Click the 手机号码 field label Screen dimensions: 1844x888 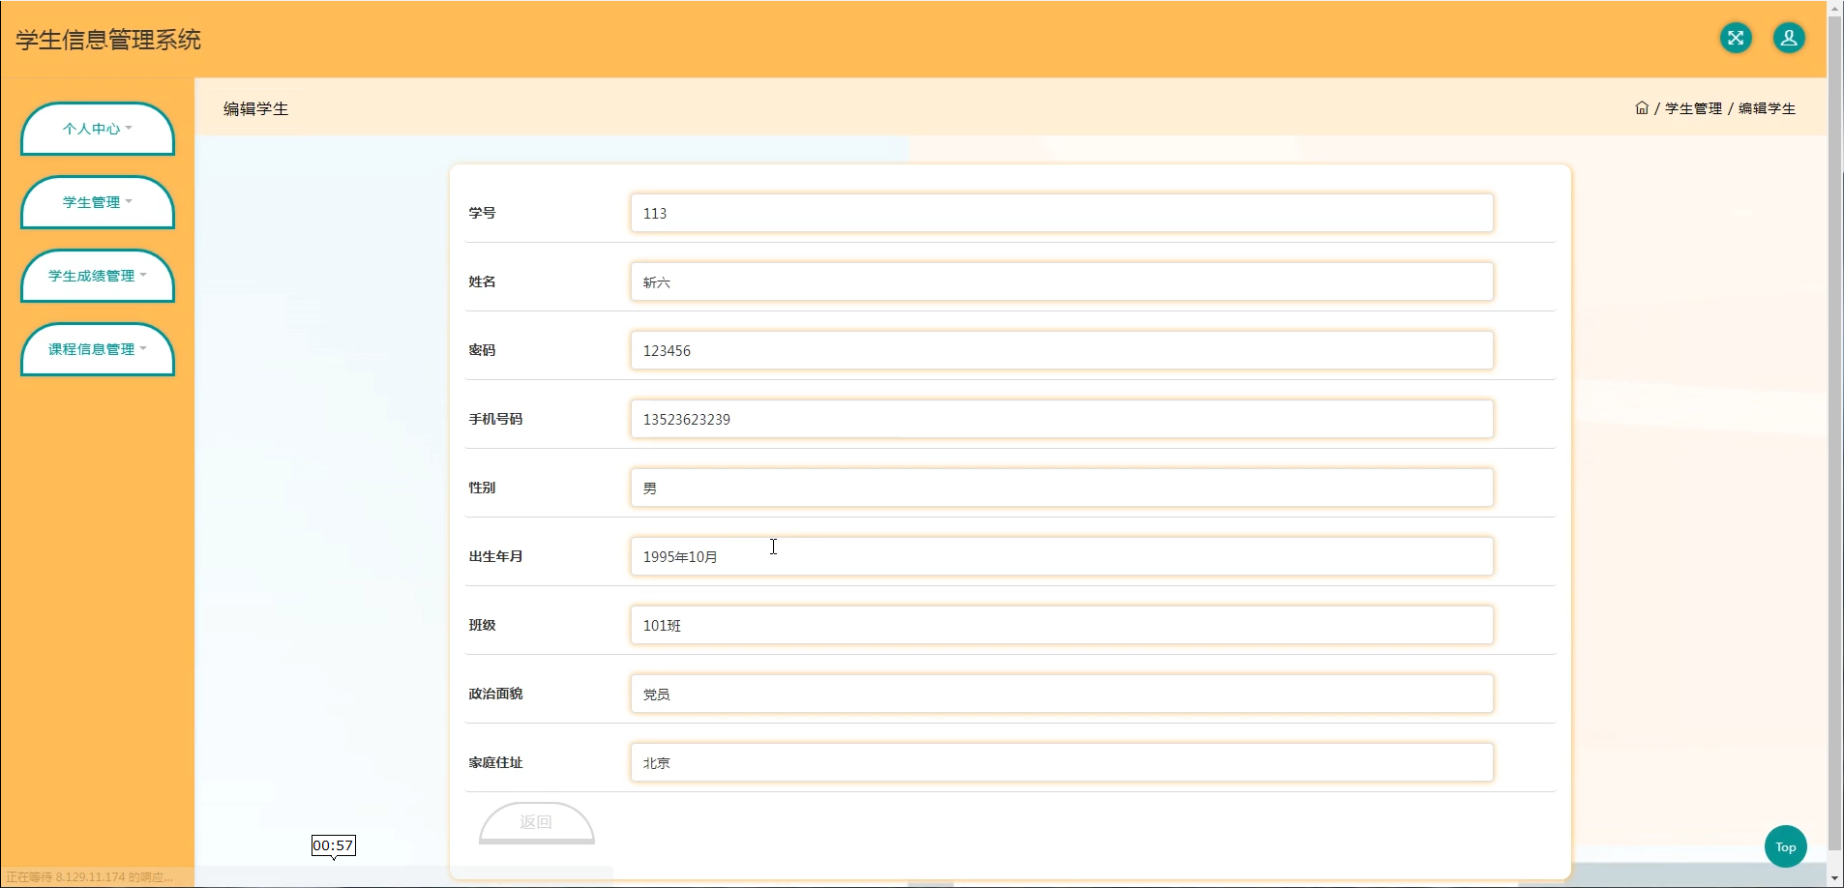(x=495, y=419)
